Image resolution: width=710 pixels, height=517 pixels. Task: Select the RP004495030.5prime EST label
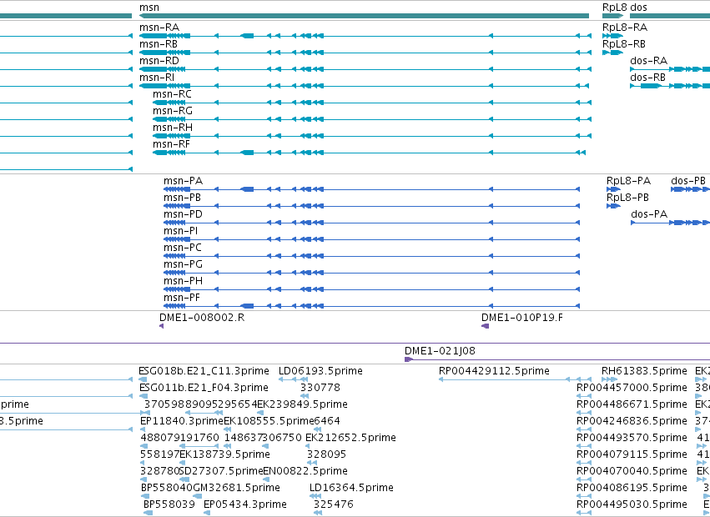tap(632, 504)
